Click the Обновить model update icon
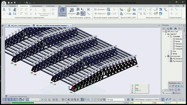The height and width of the screenshot is (105, 187). (x=72, y=10)
